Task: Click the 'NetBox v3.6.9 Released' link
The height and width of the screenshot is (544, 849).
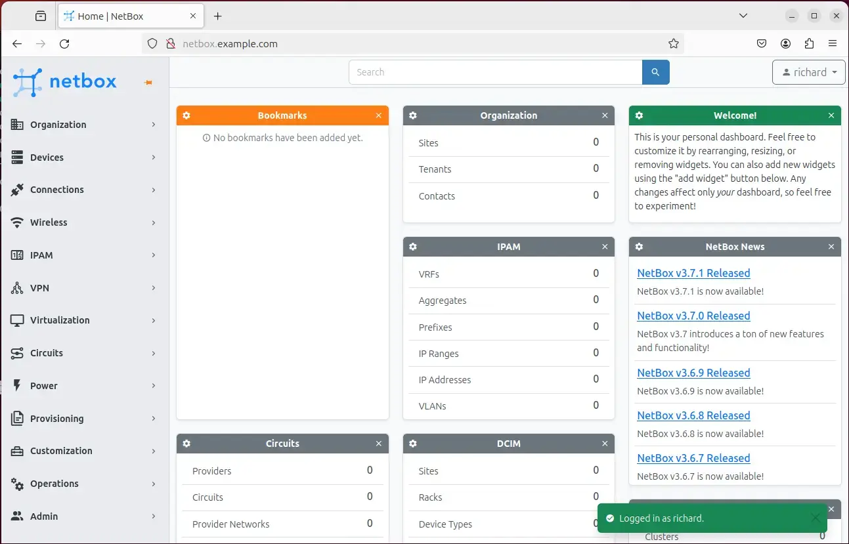Action: (693, 373)
